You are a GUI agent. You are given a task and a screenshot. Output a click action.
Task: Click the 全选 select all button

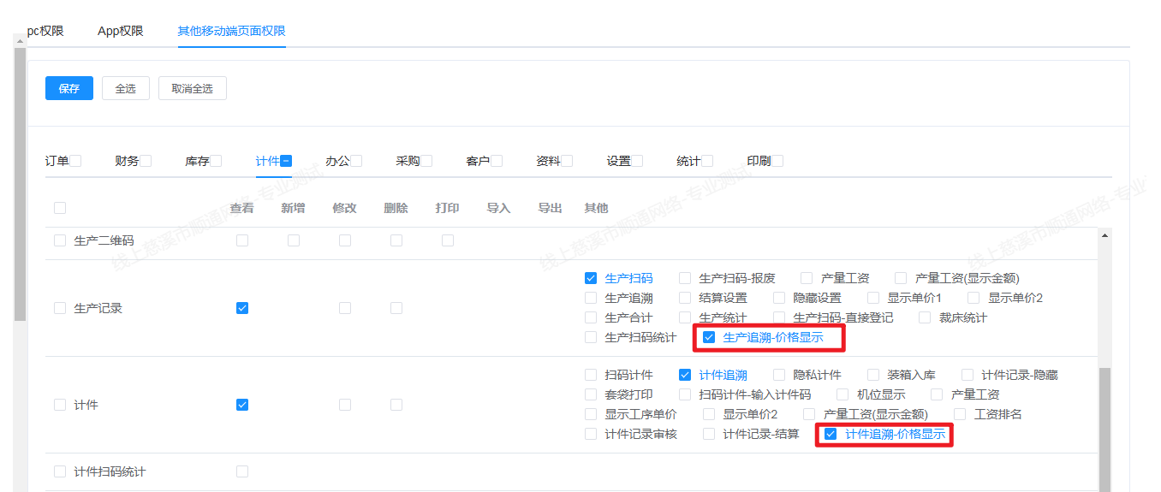tap(125, 88)
